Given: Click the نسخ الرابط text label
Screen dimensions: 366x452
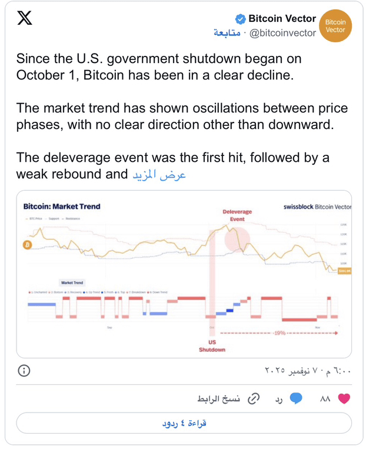Looking at the screenshot, I should 219,399.
